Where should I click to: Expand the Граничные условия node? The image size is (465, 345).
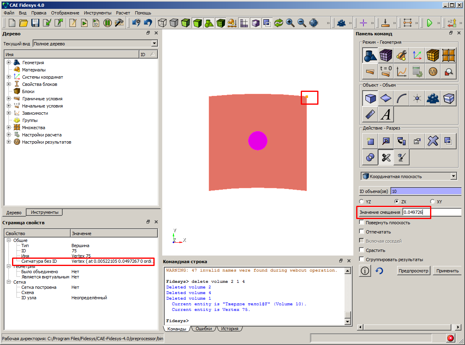(x=8, y=99)
